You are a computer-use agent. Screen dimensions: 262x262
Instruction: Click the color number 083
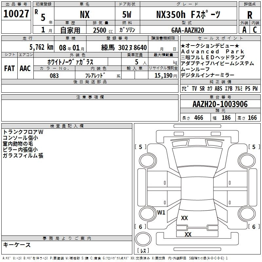[x=54, y=76]
